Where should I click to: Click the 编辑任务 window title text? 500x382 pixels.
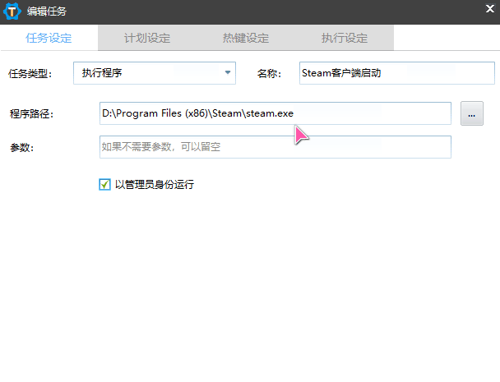coord(48,12)
